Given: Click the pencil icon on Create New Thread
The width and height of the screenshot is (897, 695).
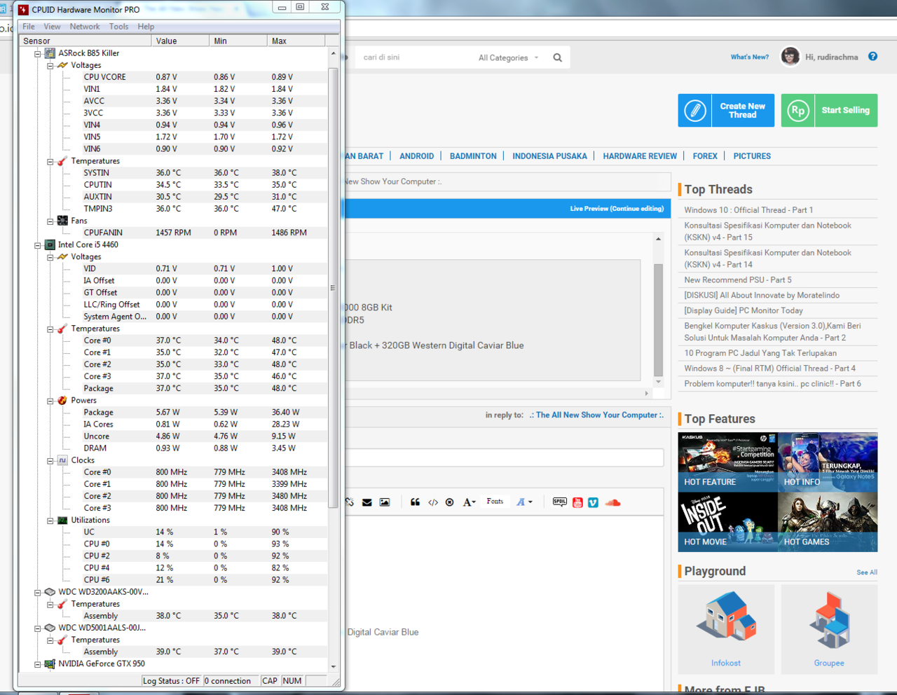Looking at the screenshot, I should click(x=695, y=111).
